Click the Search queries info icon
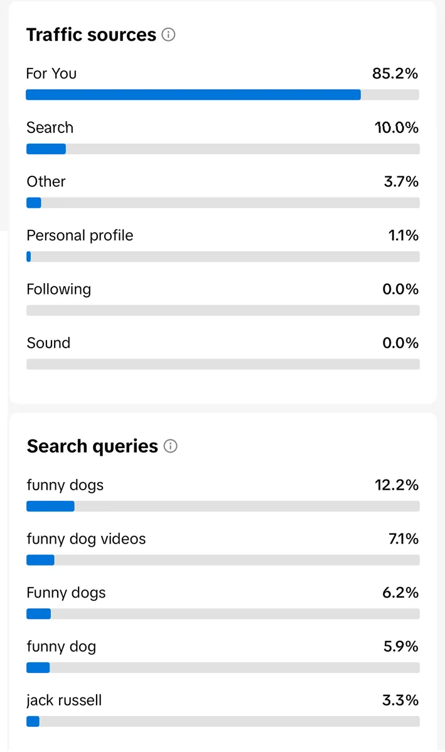445x752 pixels. point(170,446)
